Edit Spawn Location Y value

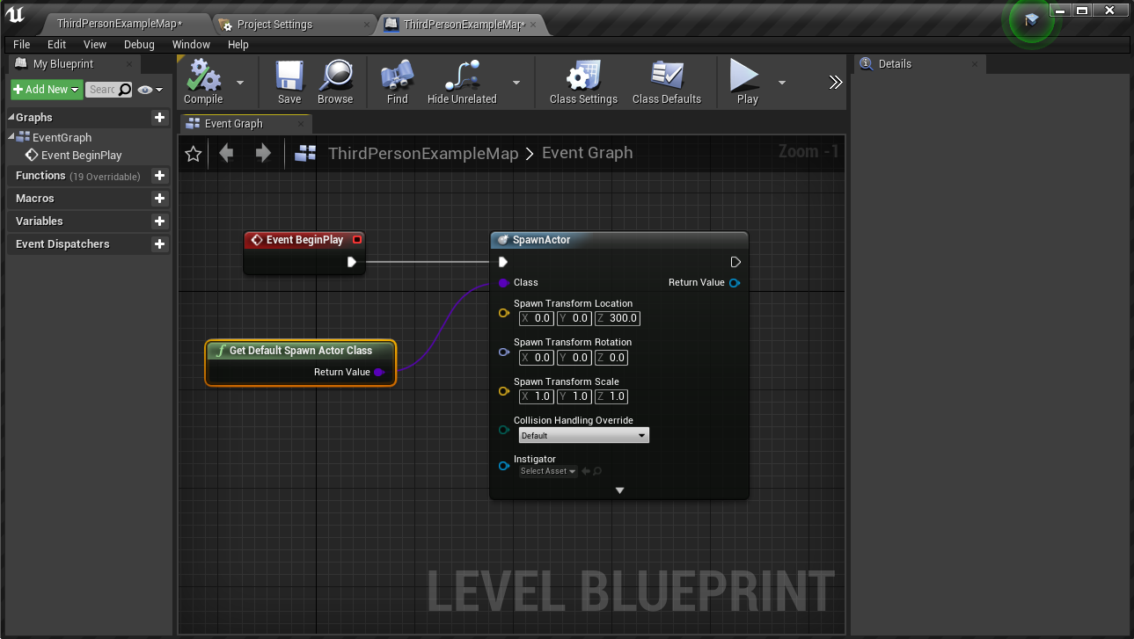pyautogui.click(x=573, y=319)
